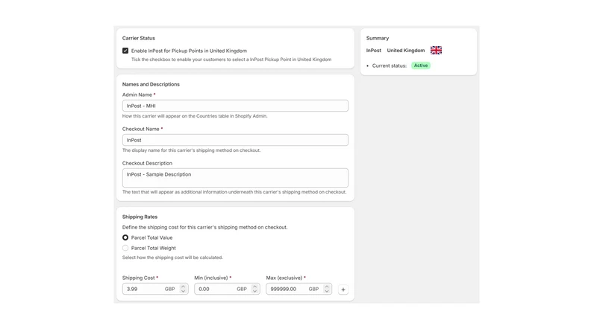Increase Shipping Cost with up arrow
Viewport: 597px width, 335px height.
coord(183,287)
